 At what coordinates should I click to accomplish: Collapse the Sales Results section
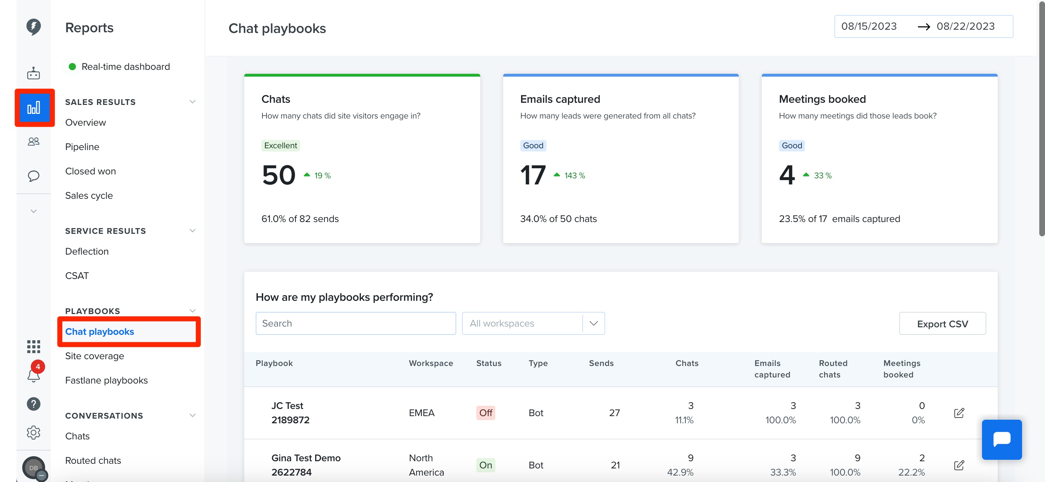193,102
